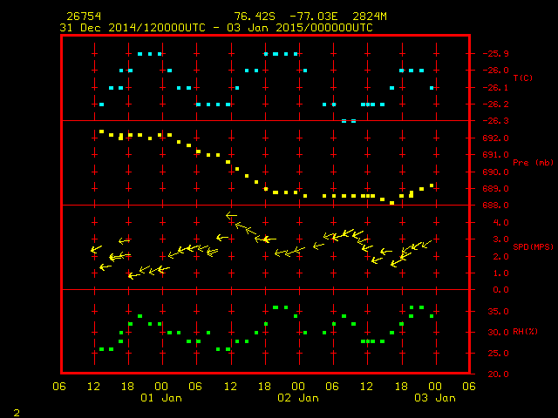Click the "Pre (mb)" pressure axis label

coord(533,163)
